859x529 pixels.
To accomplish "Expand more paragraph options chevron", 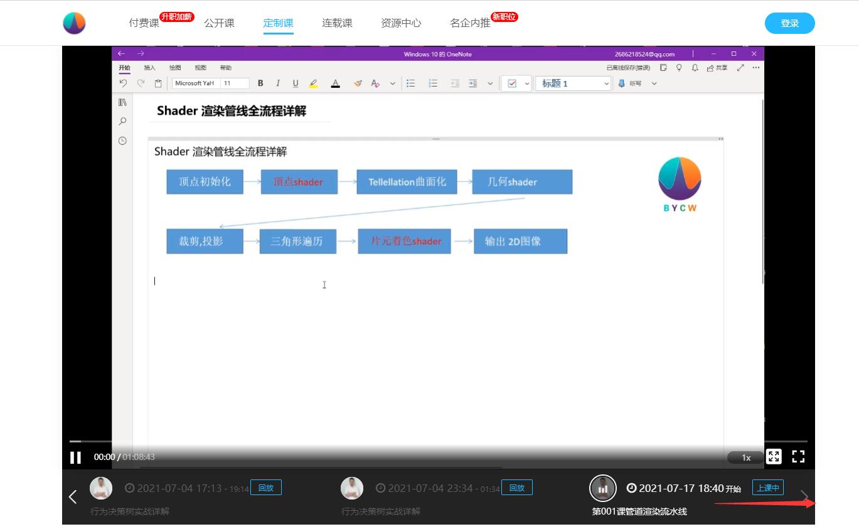I will click(490, 83).
